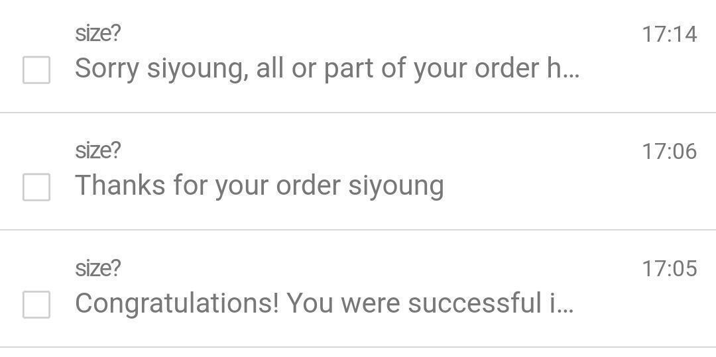Open the middle size? email in the list
Screen dimensions: 716x357
click(x=259, y=185)
